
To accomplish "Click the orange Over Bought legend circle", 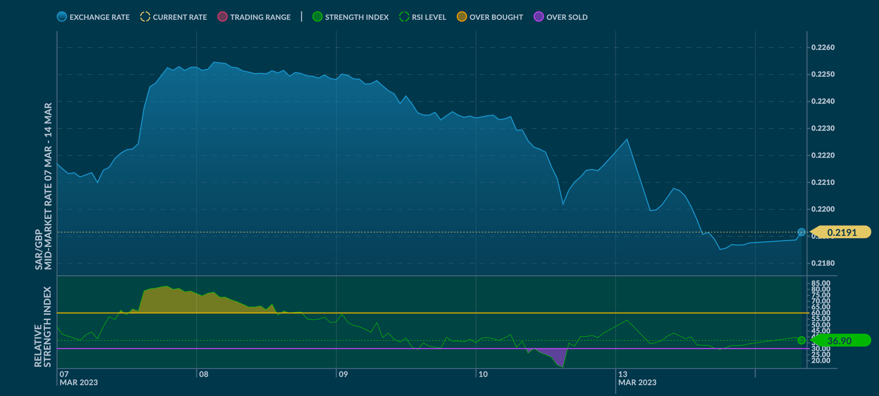I will point(462,17).
